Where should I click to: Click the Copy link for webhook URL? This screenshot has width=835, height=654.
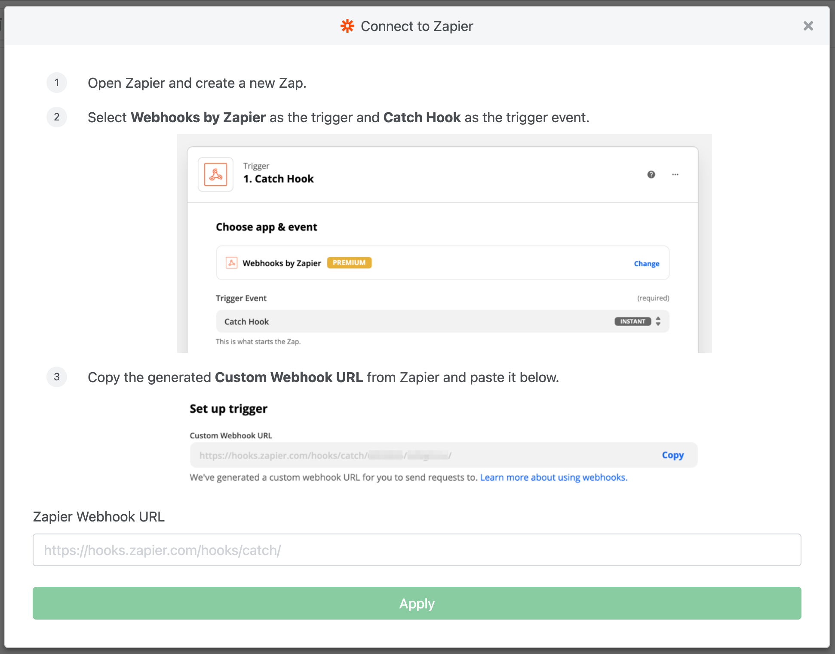click(672, 455)
